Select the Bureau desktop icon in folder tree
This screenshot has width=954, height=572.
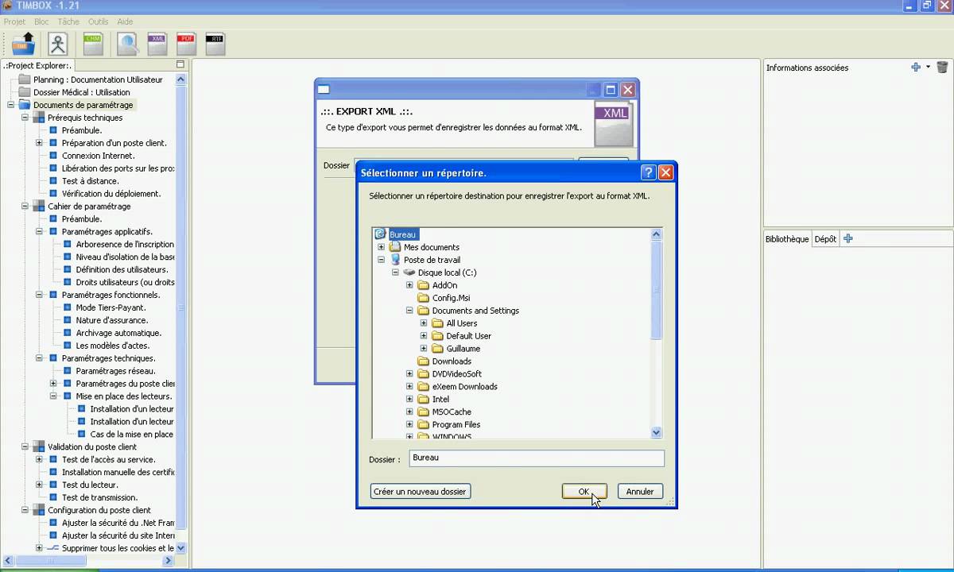click(x=381, y=234)
